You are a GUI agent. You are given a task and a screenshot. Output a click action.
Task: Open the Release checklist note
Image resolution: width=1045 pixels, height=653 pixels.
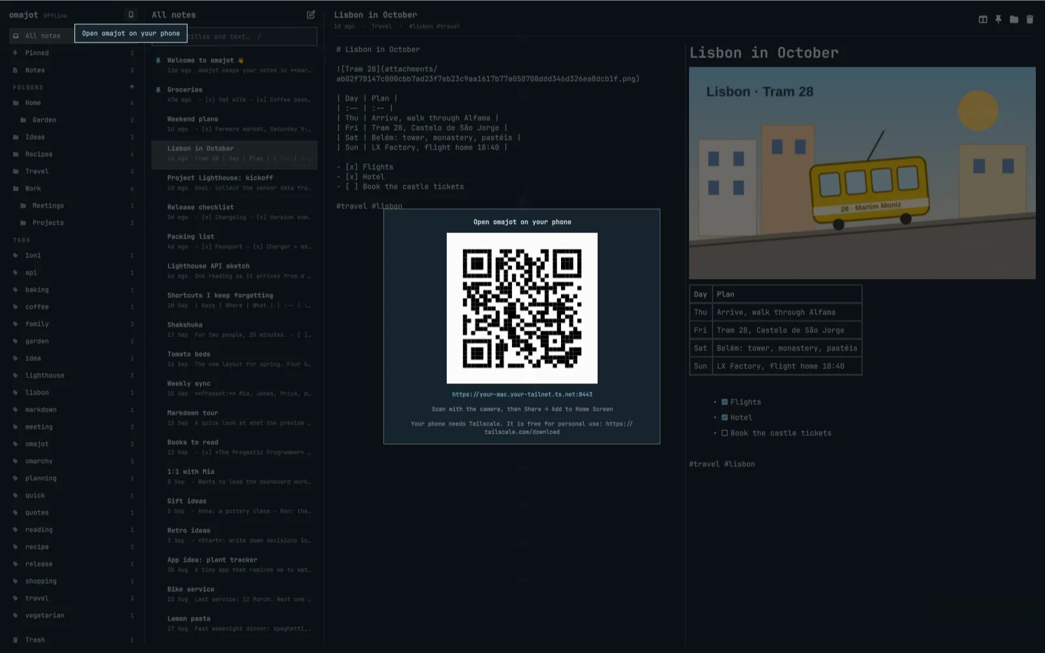coord(234,212)
